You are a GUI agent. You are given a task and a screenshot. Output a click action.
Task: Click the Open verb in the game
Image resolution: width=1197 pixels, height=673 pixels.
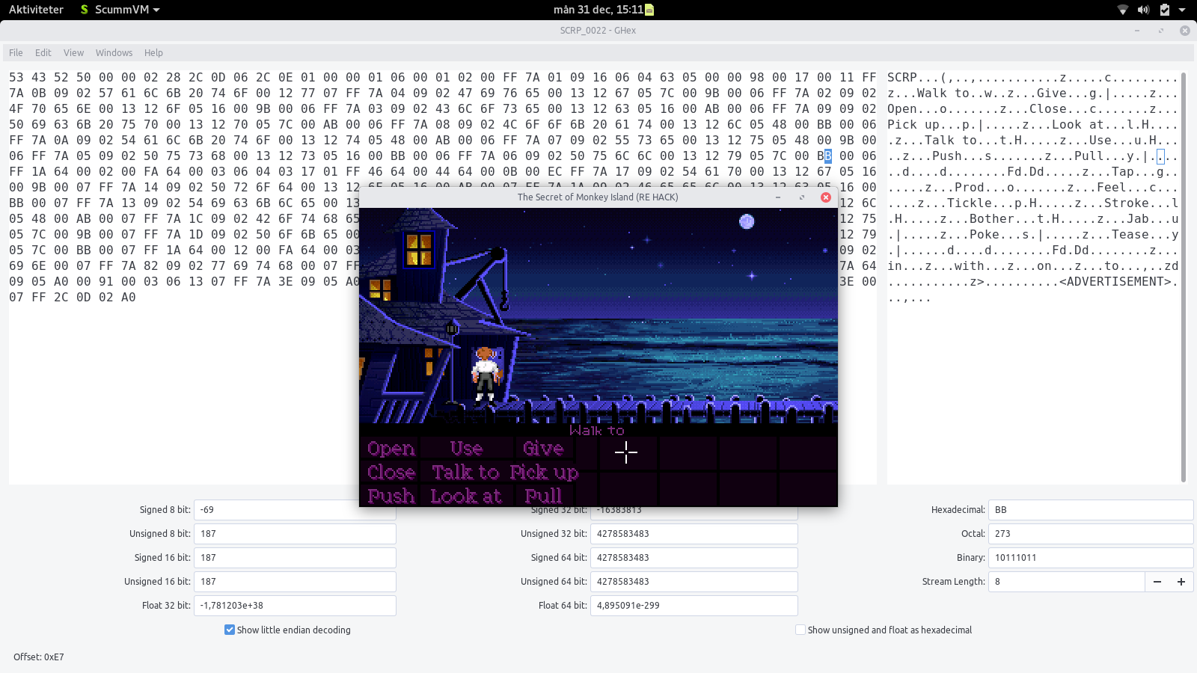pyautogui.click(x=391, y=449)
